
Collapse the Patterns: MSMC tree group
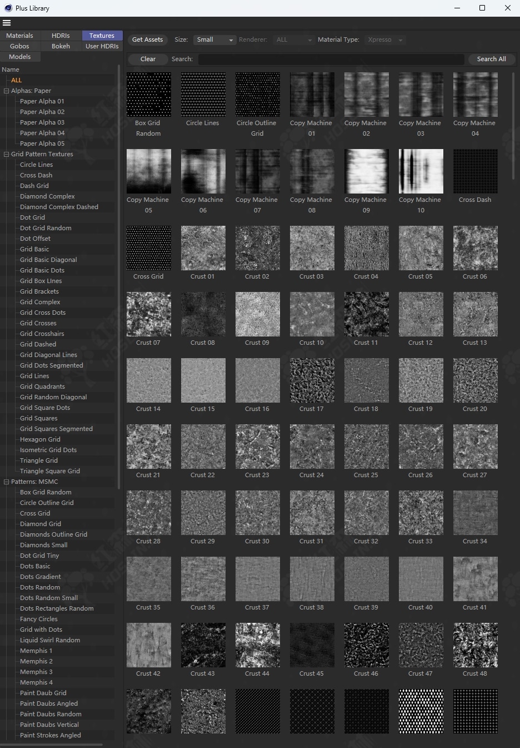(x=7, y=482)
